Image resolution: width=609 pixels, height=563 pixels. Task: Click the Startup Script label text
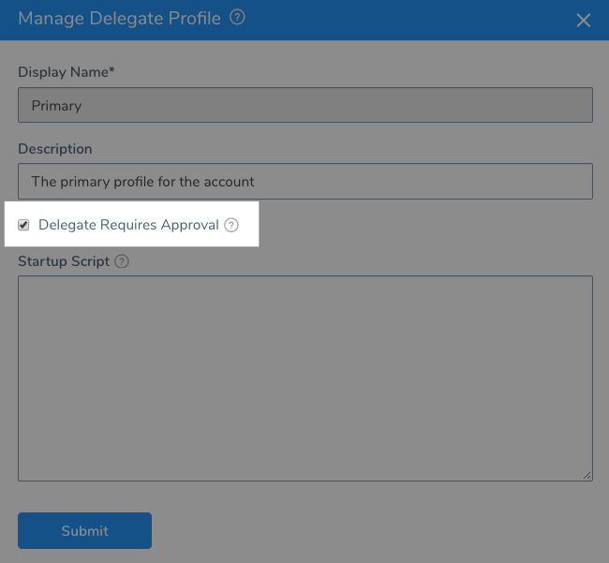tap(64, 261)
